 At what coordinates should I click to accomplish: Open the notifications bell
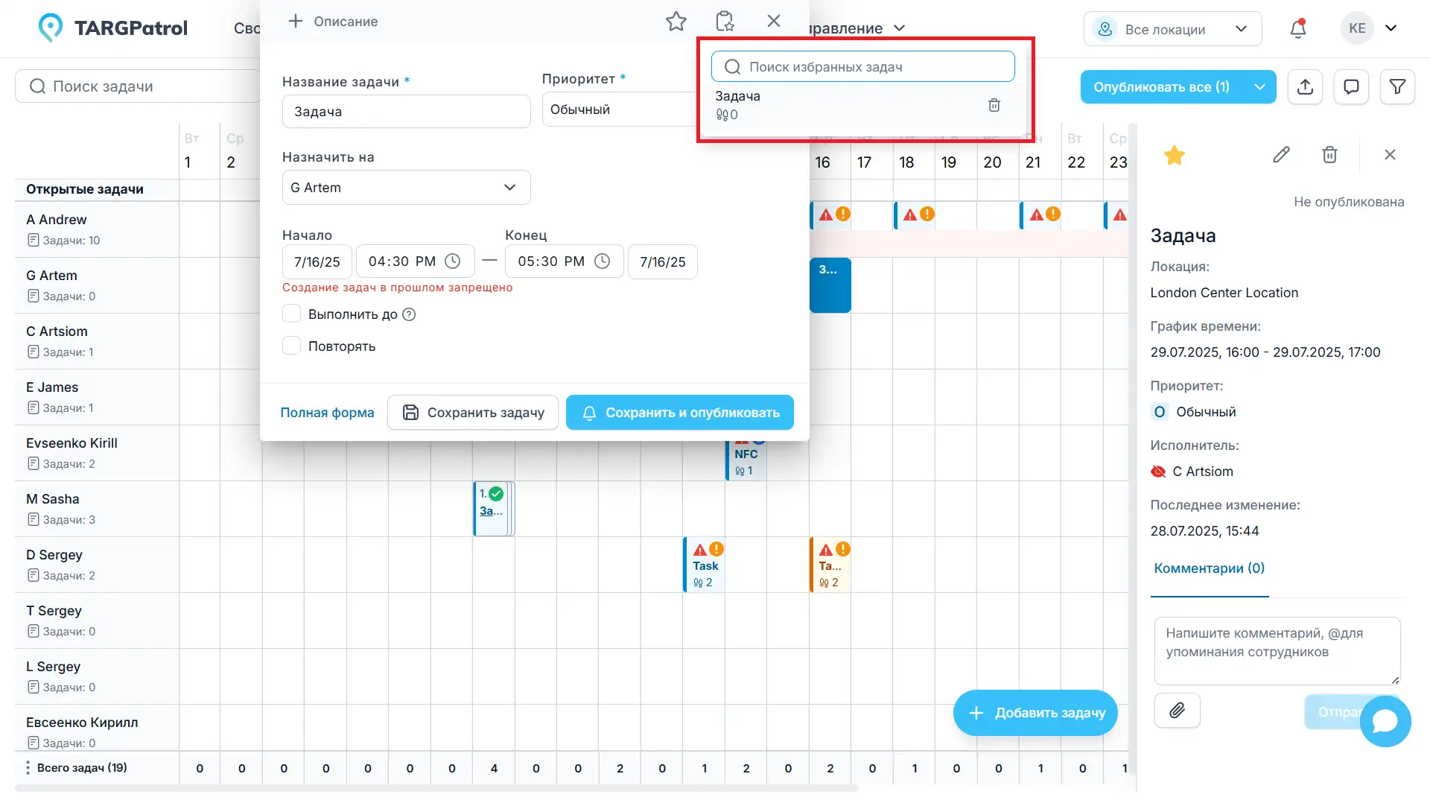point(1297,28)
